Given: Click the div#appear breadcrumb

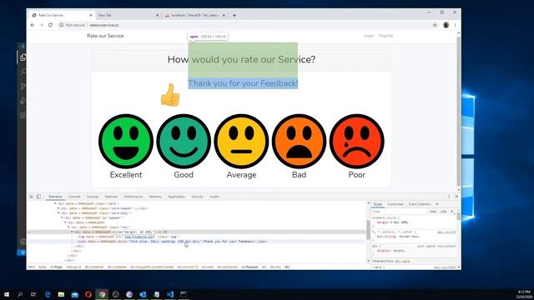Looking at the screenshot, I should 250,267.
